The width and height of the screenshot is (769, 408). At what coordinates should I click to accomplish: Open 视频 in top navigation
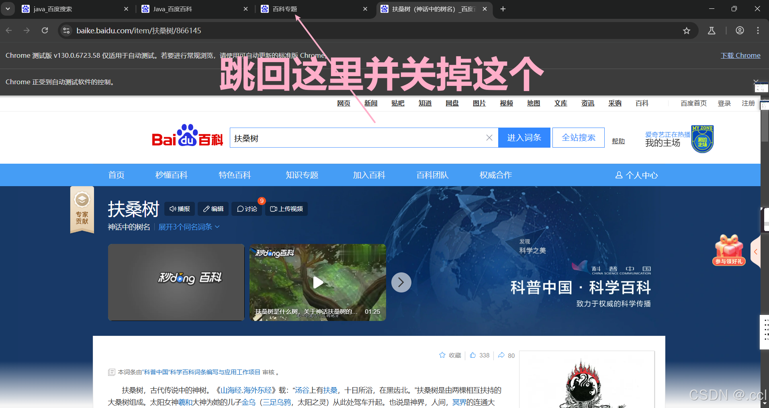[x=506, y=104]
